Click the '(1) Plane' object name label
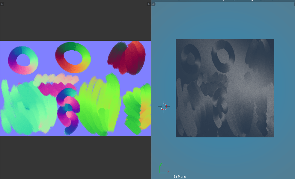The width and height of the screenshot is (295, 179). pos(180,177)
